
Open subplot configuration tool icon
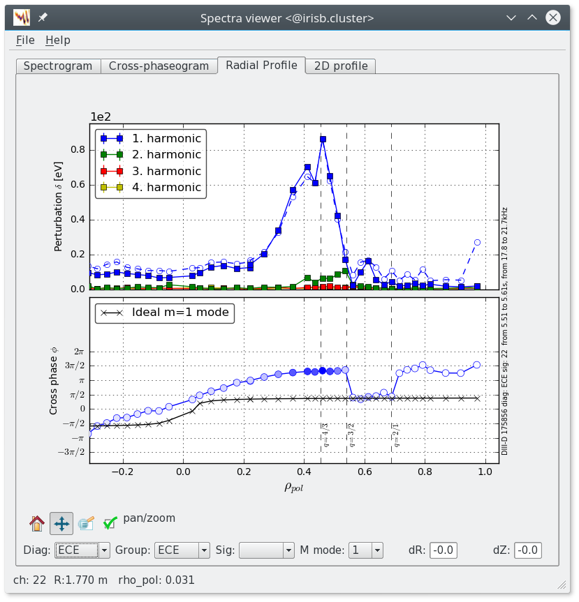[86, 523]
